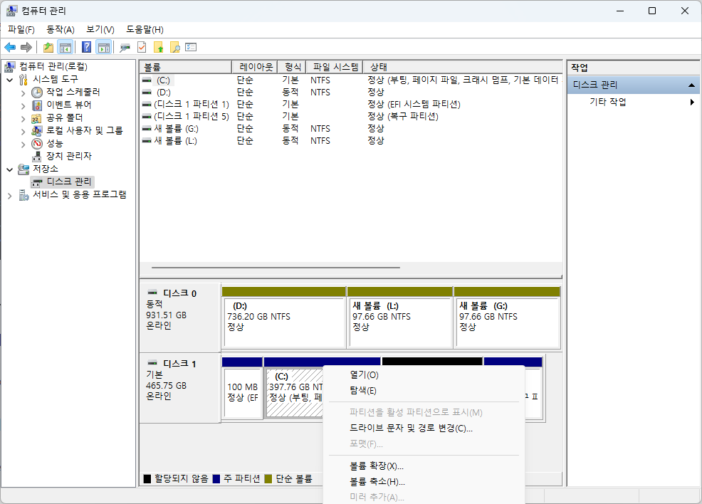The image size is (702, 504).
Task: Click the 이벤트 뷰어 icon in tree
Action: pos(37,105)
